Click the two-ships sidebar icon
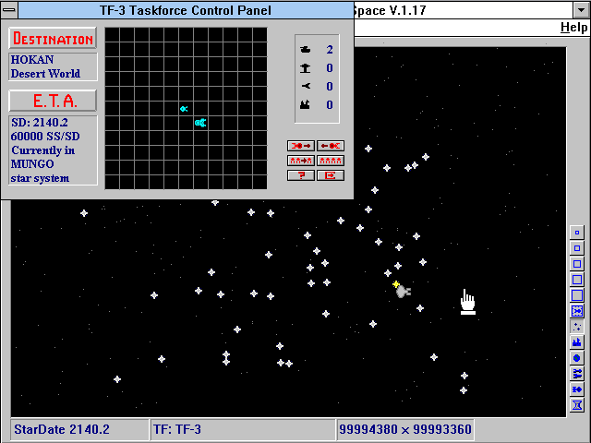This screenshot has width=591, height=443. [576, 374]
